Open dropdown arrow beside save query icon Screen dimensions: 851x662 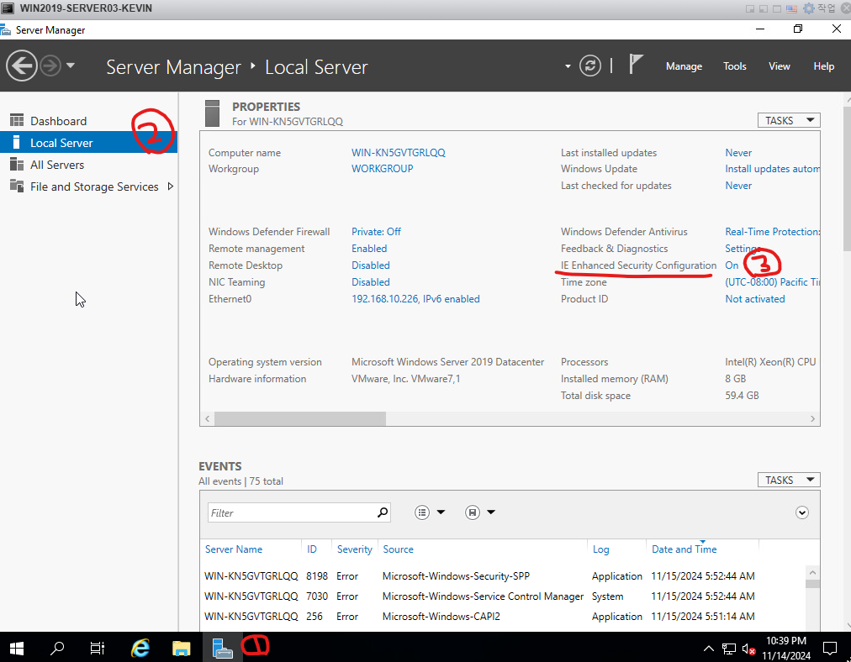point(490,512)
